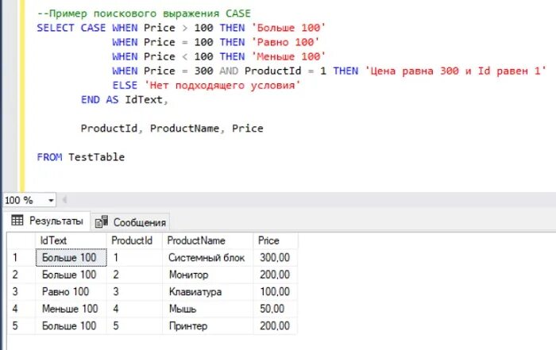The height and width of the screenshot is (350, 556).
Task: Select the ProductName column header
Action: 208,240
